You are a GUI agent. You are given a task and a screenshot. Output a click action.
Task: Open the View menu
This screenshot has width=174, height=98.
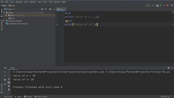tap(12, 2)
